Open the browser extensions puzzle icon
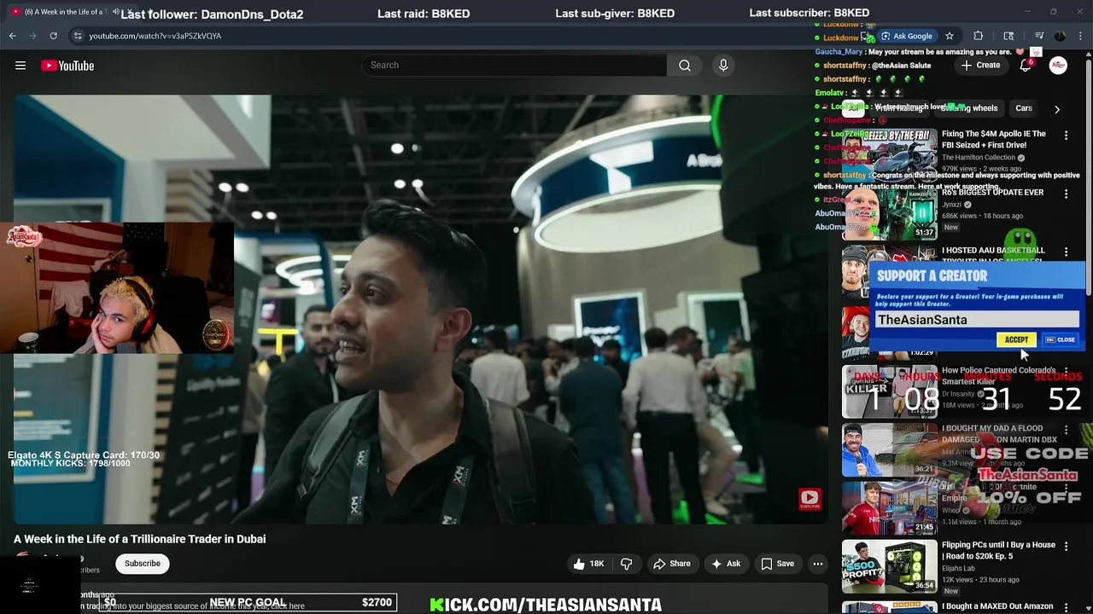The width and height of the screenshot is (1093, 614). click(x=979, y=36)
